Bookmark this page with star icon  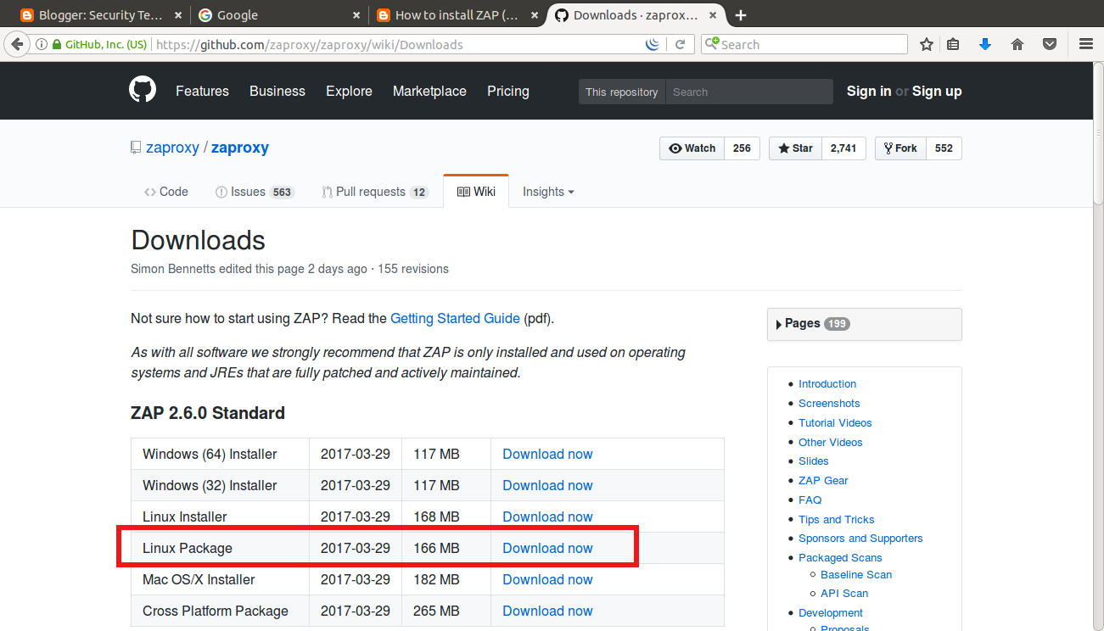tap(927, 44)
